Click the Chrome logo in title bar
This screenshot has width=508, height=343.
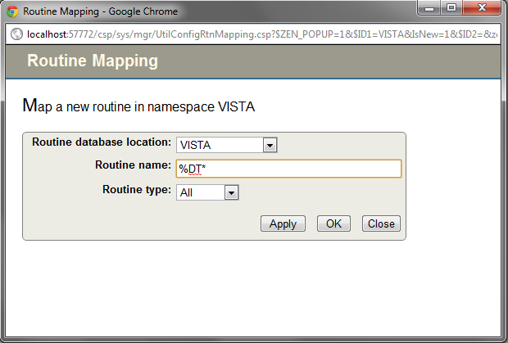(12, 12)
